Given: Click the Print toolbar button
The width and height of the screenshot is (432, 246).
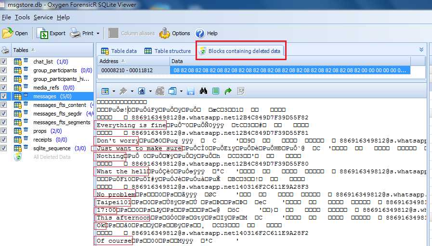Looking at the screenshot, I should [82, 33].
